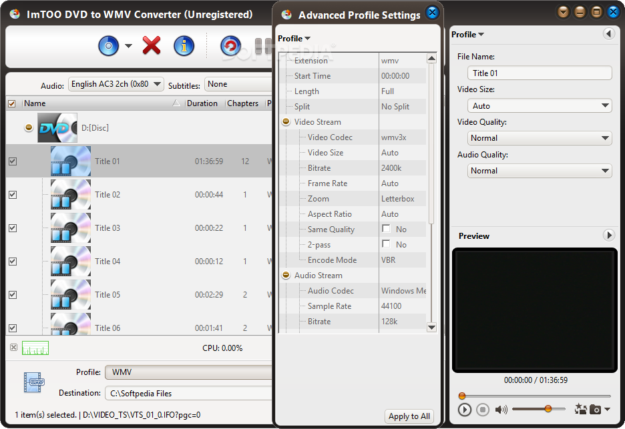
Task: Toggle the Same Quality checkbox
Action: pos(386,229)
